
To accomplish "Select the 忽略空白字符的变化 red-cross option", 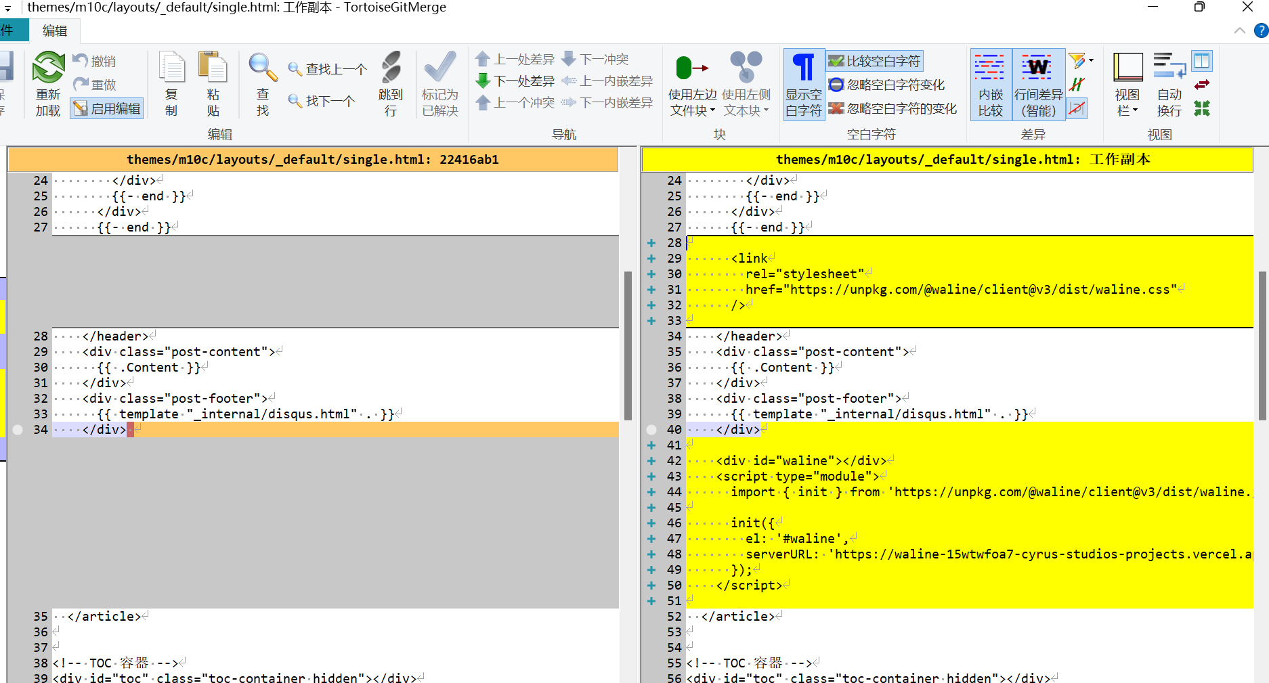I will [892, 108].
